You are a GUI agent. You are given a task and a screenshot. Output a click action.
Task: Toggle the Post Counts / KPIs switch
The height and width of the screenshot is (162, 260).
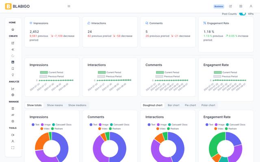pyautogui.click(x=243, y=14)
